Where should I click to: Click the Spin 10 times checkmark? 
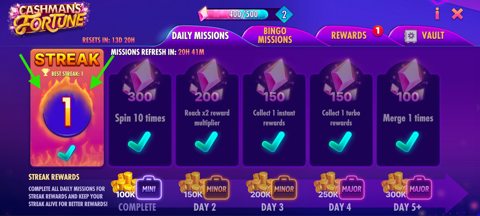139,142
